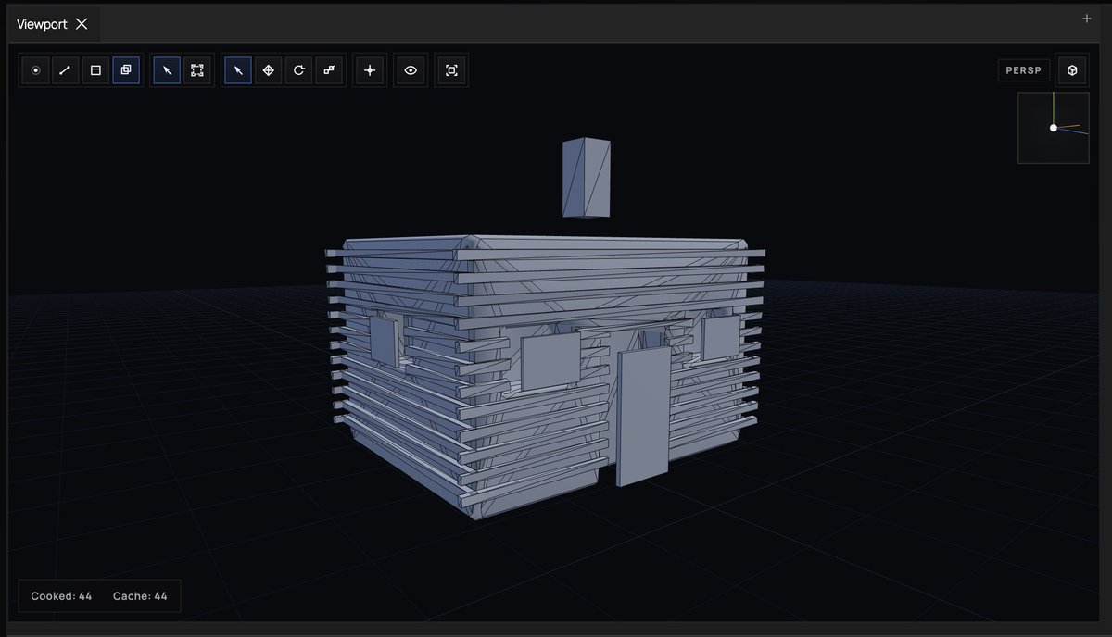Activate the scale tool
The width and height of the screenshot is (1112, 637).
click(x=329, y=70)
